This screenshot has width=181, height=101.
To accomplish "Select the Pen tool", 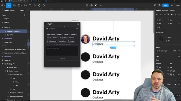I will pos(25,5).
